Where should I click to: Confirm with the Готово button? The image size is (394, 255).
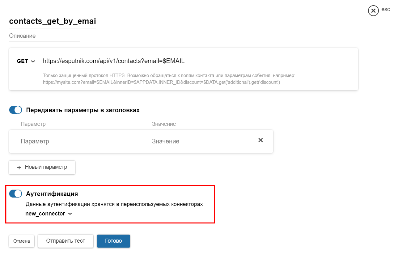113,241
